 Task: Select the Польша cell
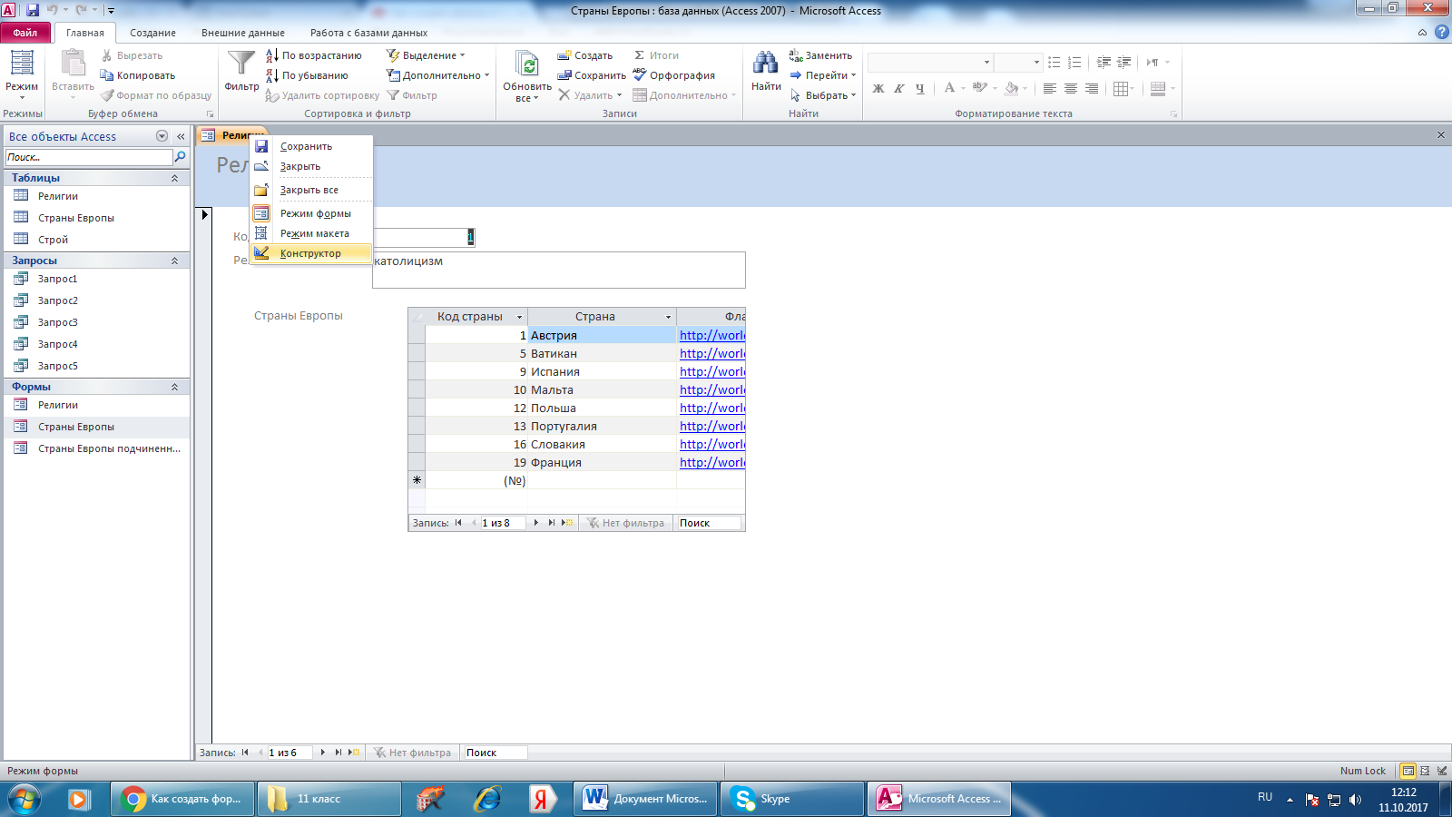(603, 408)
